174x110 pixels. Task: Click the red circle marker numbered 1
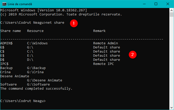tap(74, 23)
